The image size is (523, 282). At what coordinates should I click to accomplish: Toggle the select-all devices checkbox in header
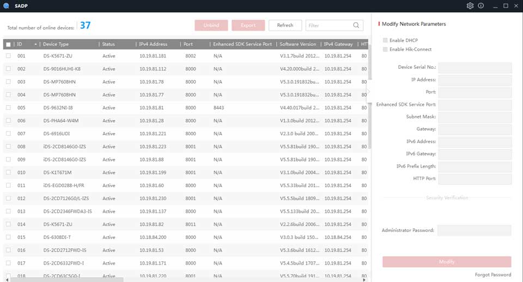[8, 44]
